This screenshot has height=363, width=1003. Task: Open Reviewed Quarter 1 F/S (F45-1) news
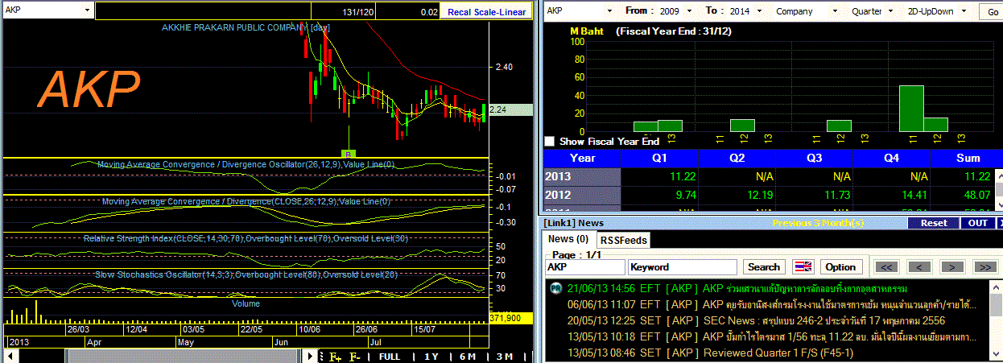click(778, 353)
